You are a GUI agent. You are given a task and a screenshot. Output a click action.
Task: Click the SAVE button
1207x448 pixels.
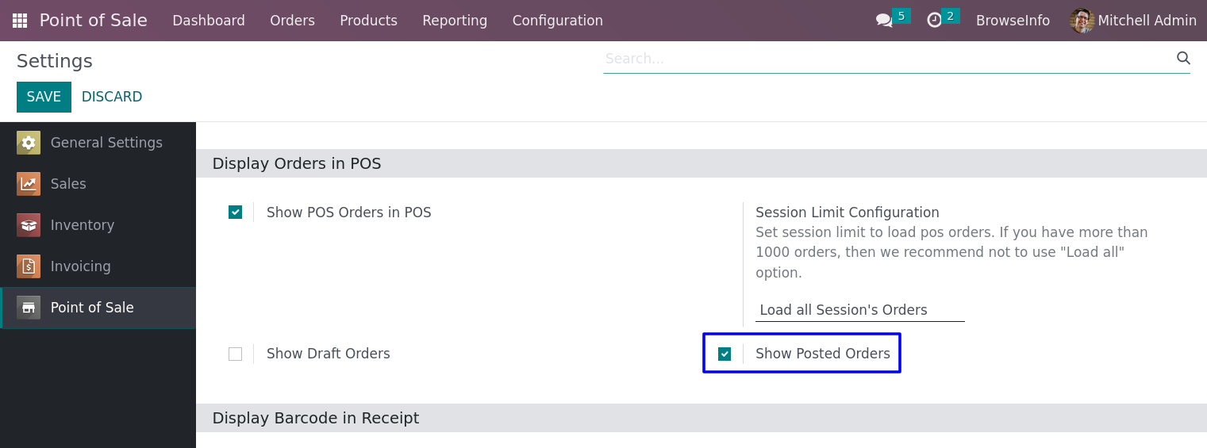(44, 97)
